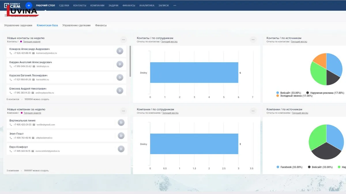346x194 pixels.
Task: Open the Сделки menu item
Action: click(x=64, y=5)
